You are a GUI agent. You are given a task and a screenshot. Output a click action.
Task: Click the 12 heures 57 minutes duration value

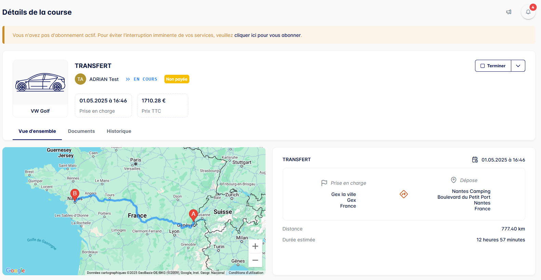coord(501,240)
